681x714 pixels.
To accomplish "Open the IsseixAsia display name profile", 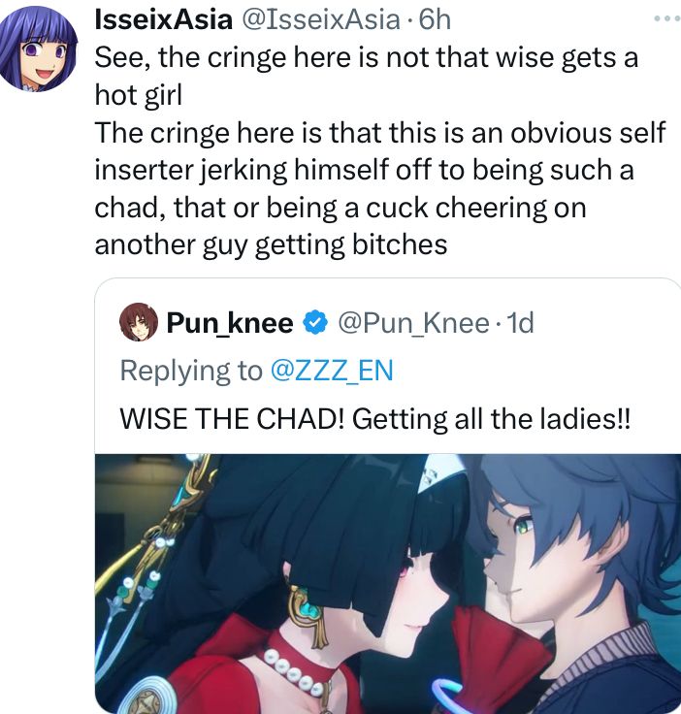I will [163, 20].
